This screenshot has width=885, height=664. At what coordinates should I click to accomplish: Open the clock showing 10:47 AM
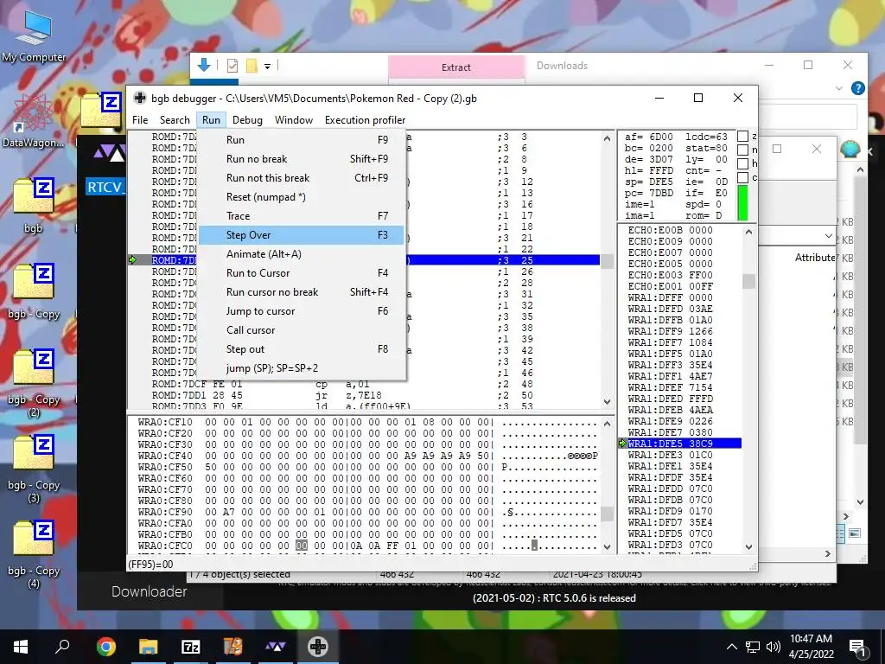[x=811, y=647]
